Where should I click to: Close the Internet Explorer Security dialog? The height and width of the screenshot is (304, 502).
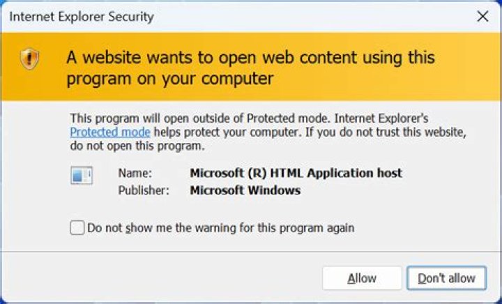482,16
